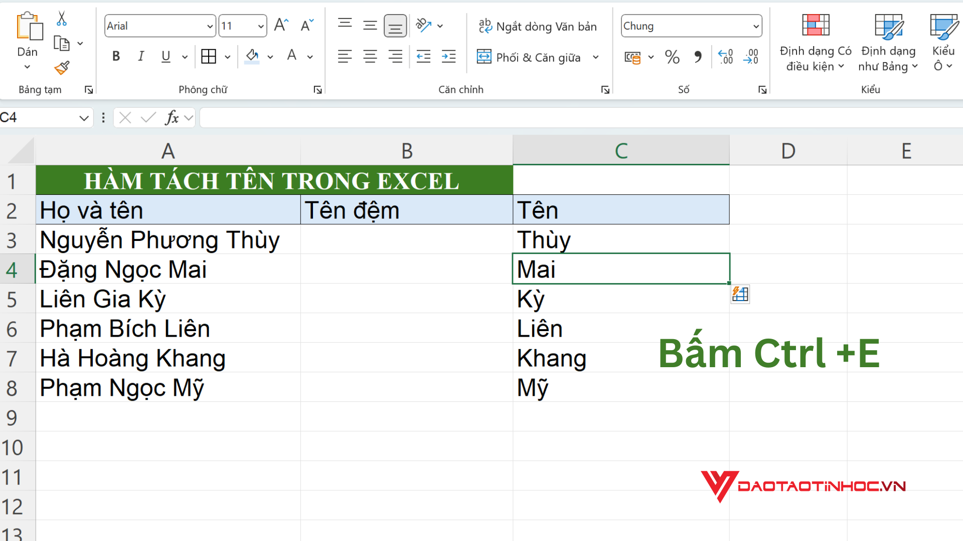Screen dimensions: 963x541
Task: Open the Chung number format dropdown
Action: [756, 26]
